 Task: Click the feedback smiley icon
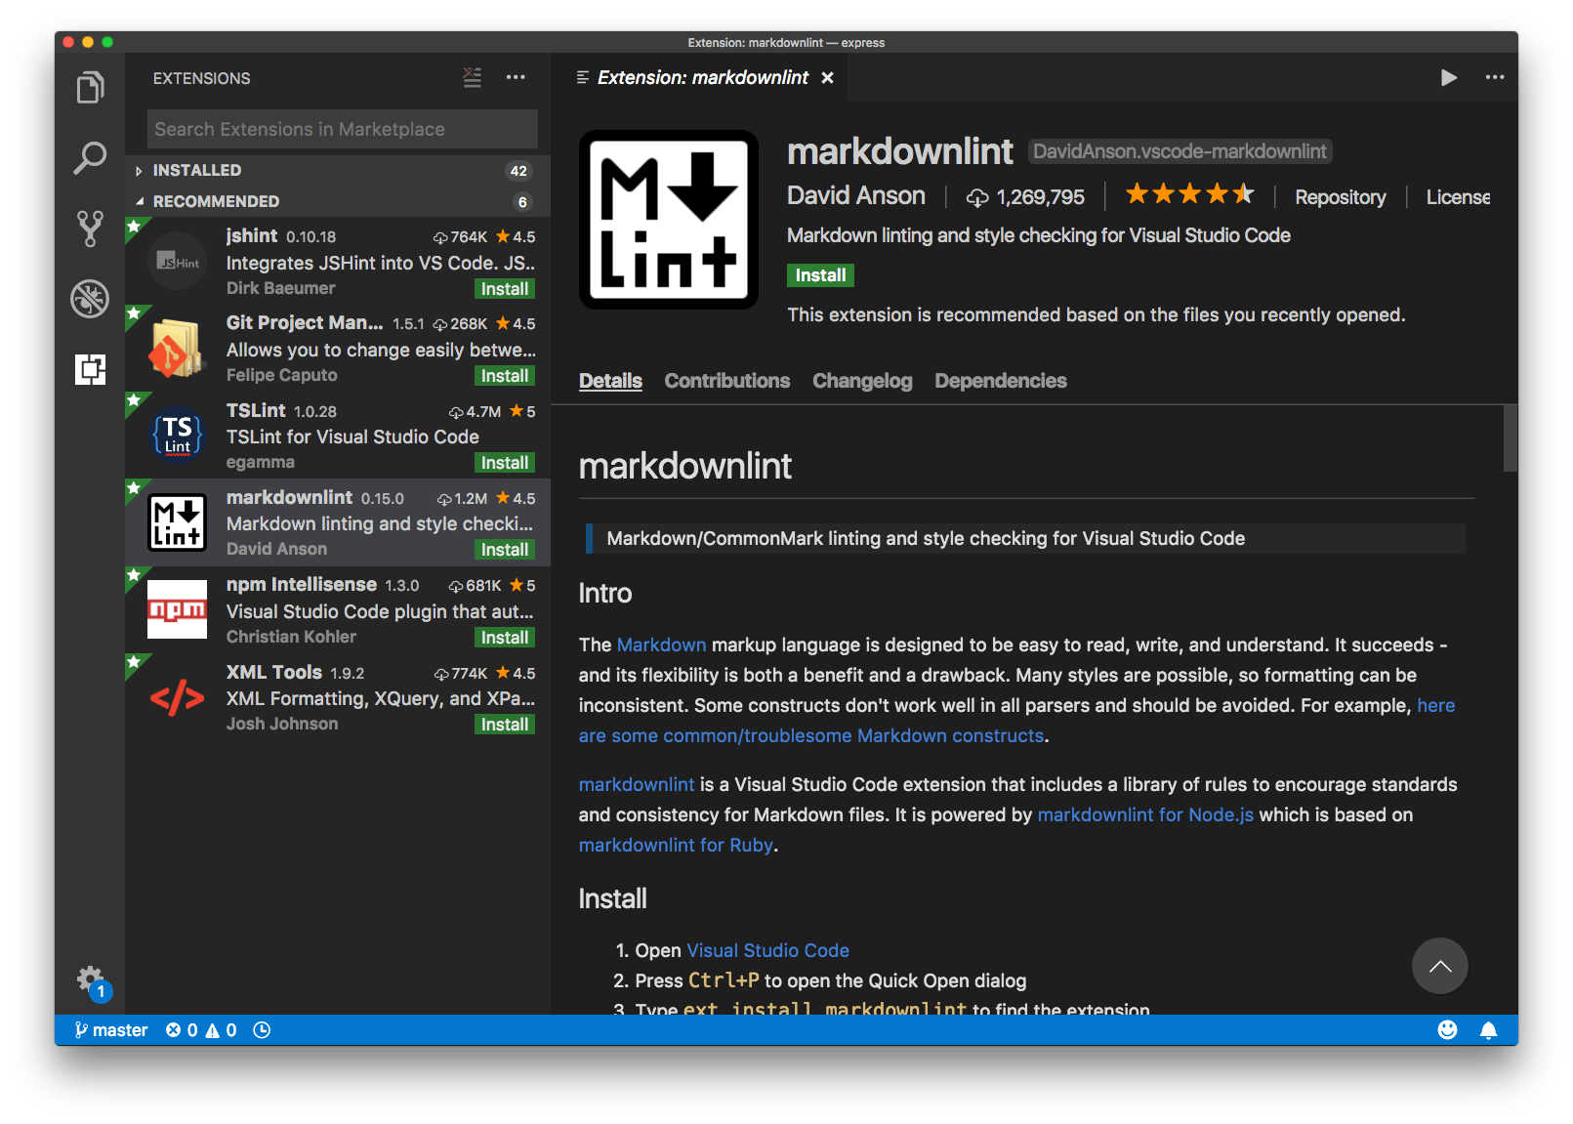tap(1447, 1030)
